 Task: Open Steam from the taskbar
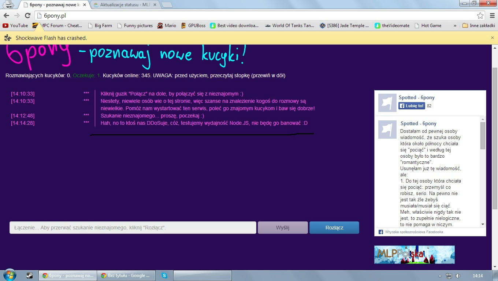(30, 276)
